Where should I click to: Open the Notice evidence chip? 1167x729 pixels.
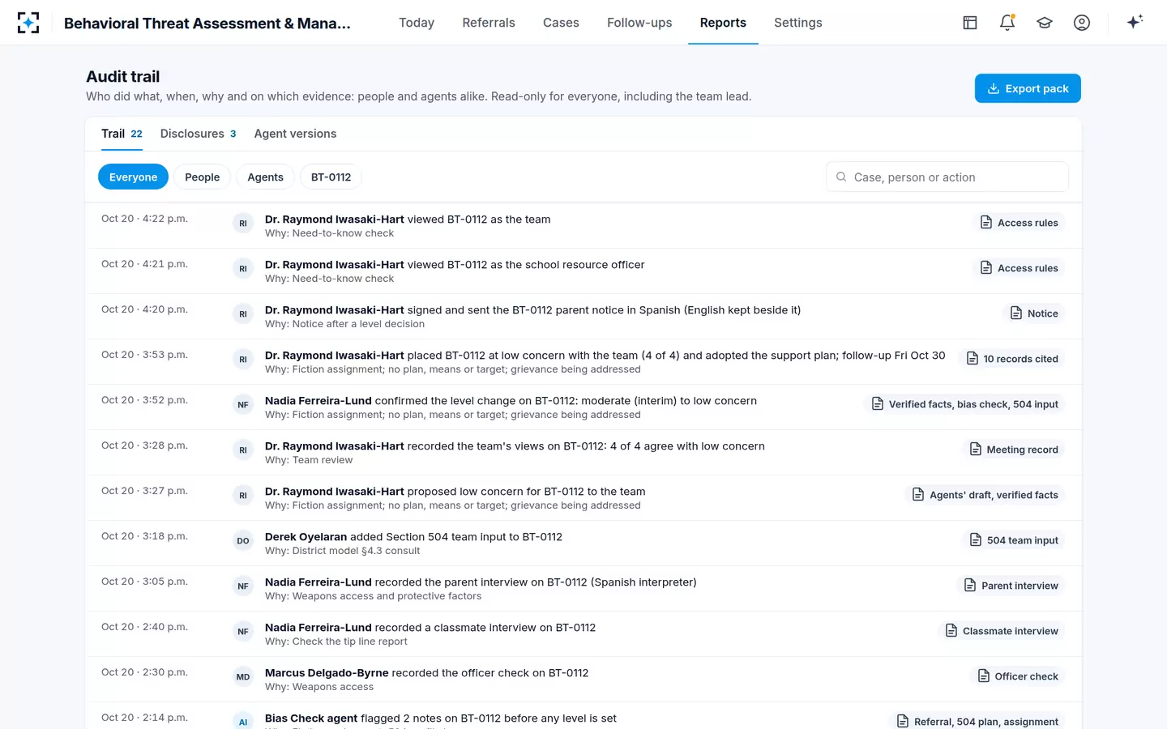1033,313
